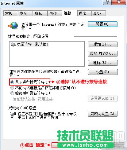127x150 pixels.
Task: Select 从不进行拨号连接 radio option
Action: click(x=12, y=82)
